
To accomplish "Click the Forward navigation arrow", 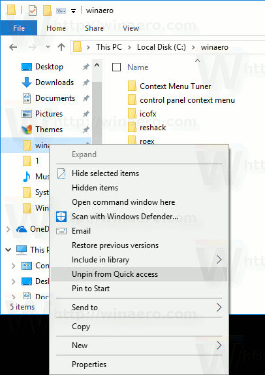I will 32,47.
